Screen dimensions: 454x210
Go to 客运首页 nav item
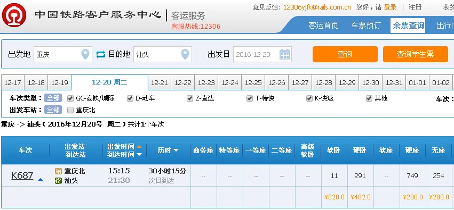tap(323, 26)
